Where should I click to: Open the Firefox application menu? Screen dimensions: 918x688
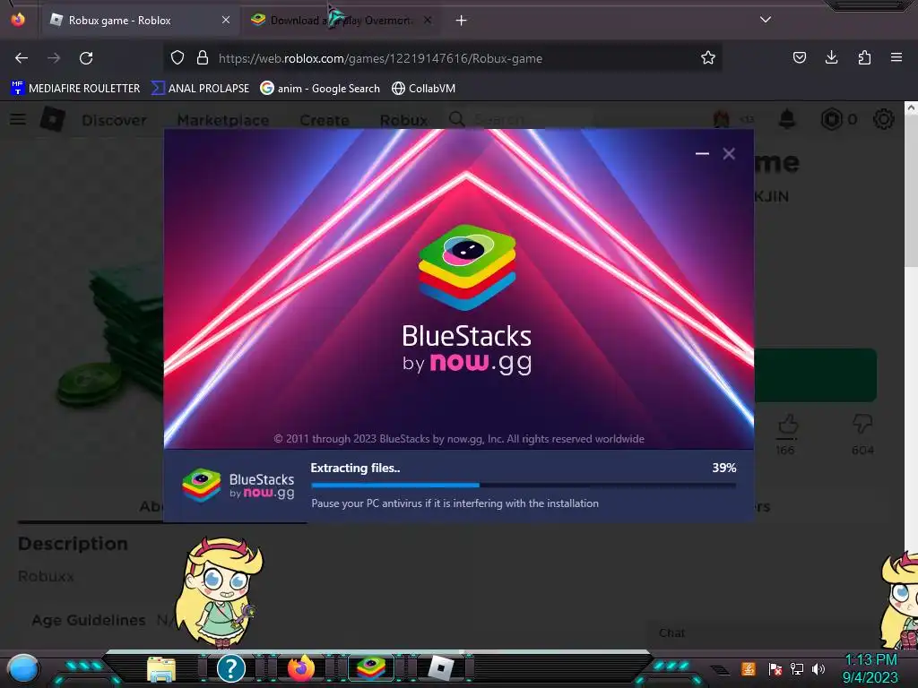(896, 57)
